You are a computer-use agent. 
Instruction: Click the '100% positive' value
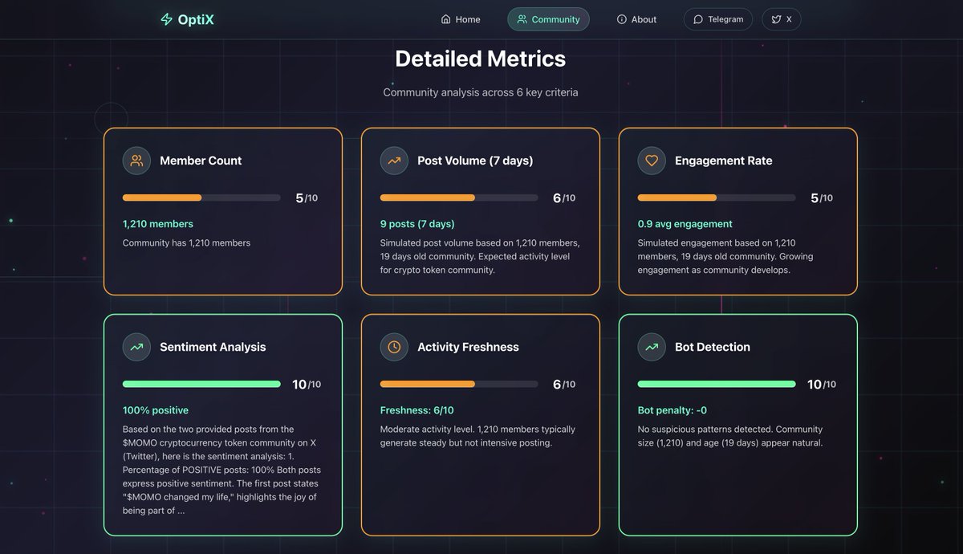click(x=156, y=410)
